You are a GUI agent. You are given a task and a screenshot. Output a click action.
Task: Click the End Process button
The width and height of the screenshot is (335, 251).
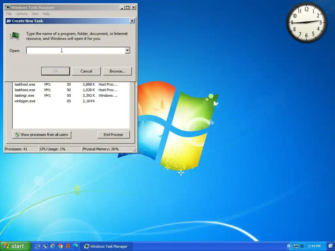[x=114, y=135]
